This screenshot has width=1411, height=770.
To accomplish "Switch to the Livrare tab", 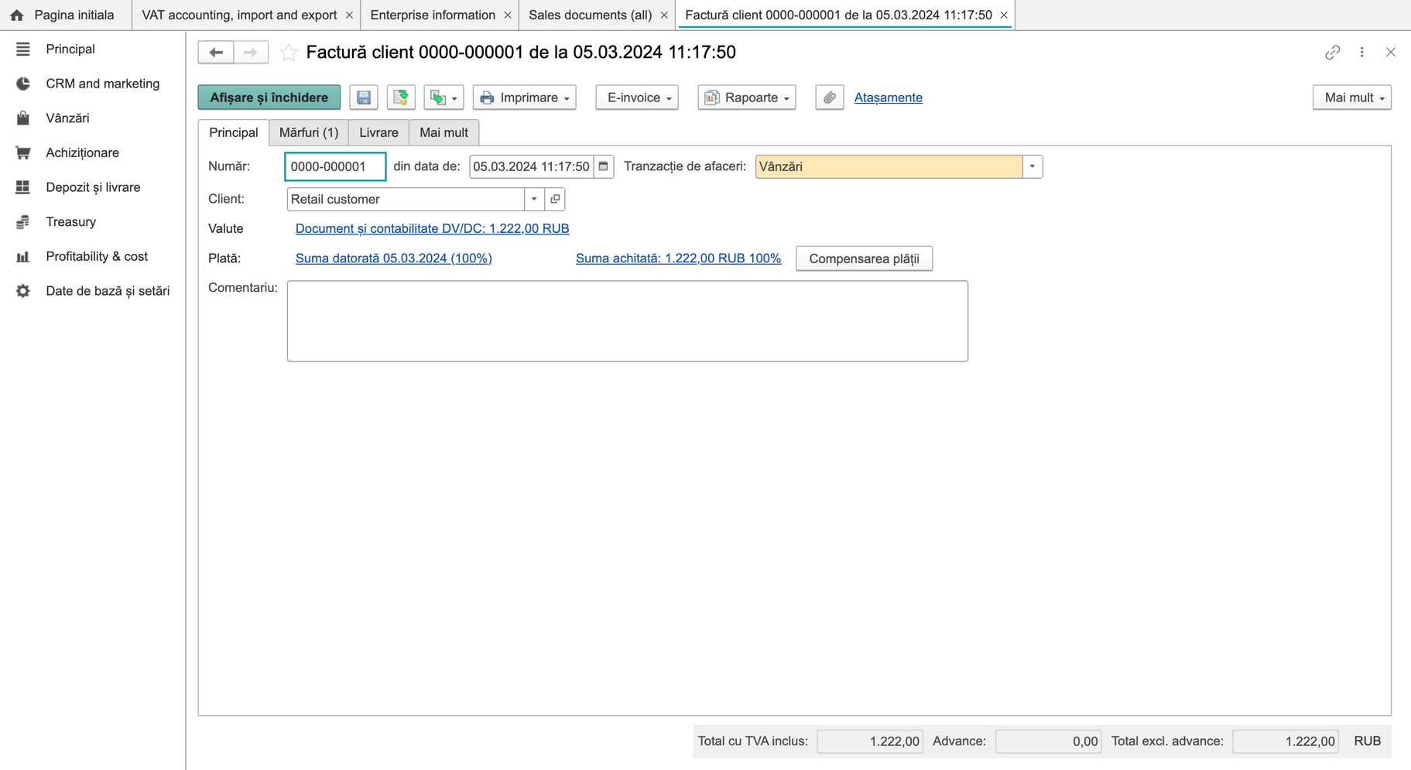I will pos(378,132).
